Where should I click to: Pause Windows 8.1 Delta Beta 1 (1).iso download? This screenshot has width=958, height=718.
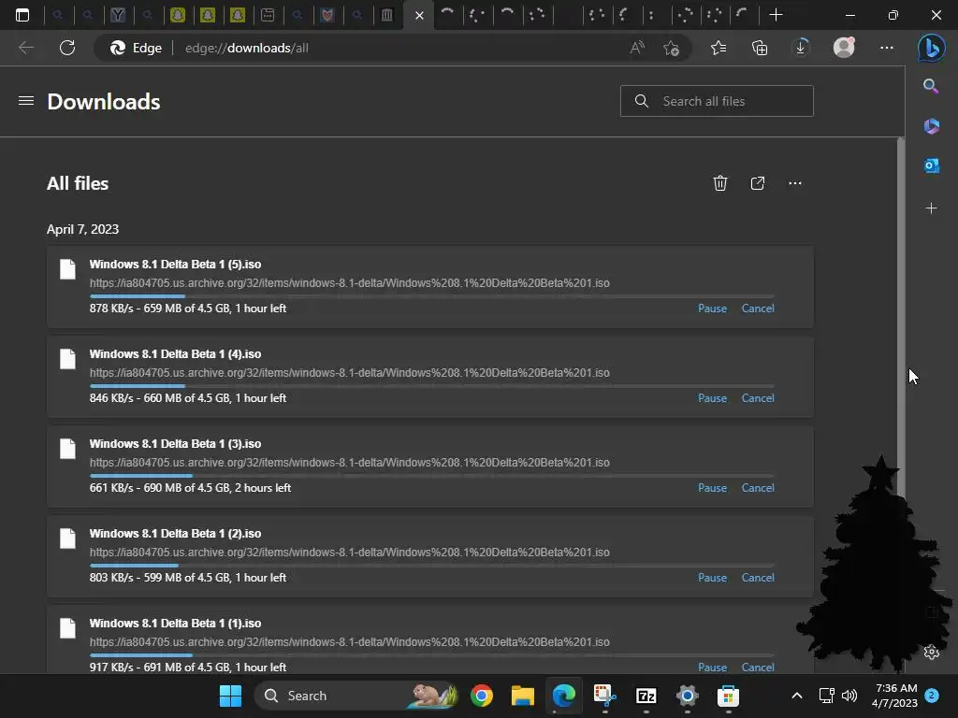(712, 668)
